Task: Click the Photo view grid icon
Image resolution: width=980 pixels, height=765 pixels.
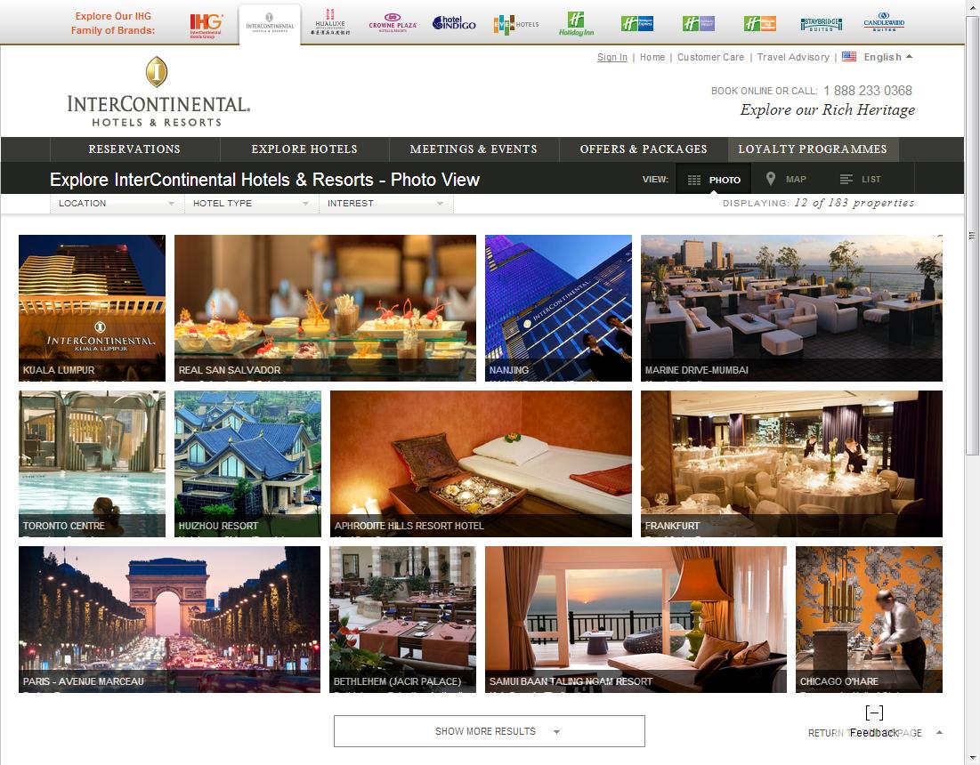Action: (x=693, y=180)
